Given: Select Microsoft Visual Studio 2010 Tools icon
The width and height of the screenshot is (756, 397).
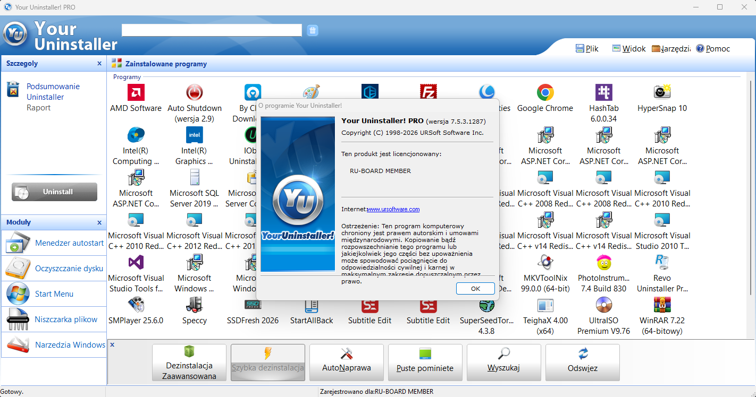Looking at the screenshot, I should (662, 220).
